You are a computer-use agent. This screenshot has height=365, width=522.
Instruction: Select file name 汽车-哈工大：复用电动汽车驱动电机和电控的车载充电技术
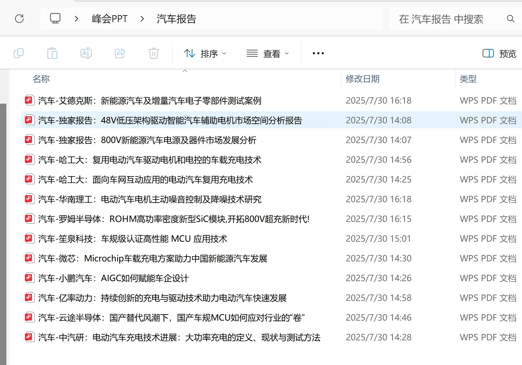coord(150,160)
